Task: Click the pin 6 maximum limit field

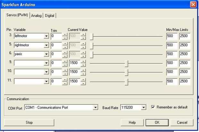Action: tap(185, 54)
